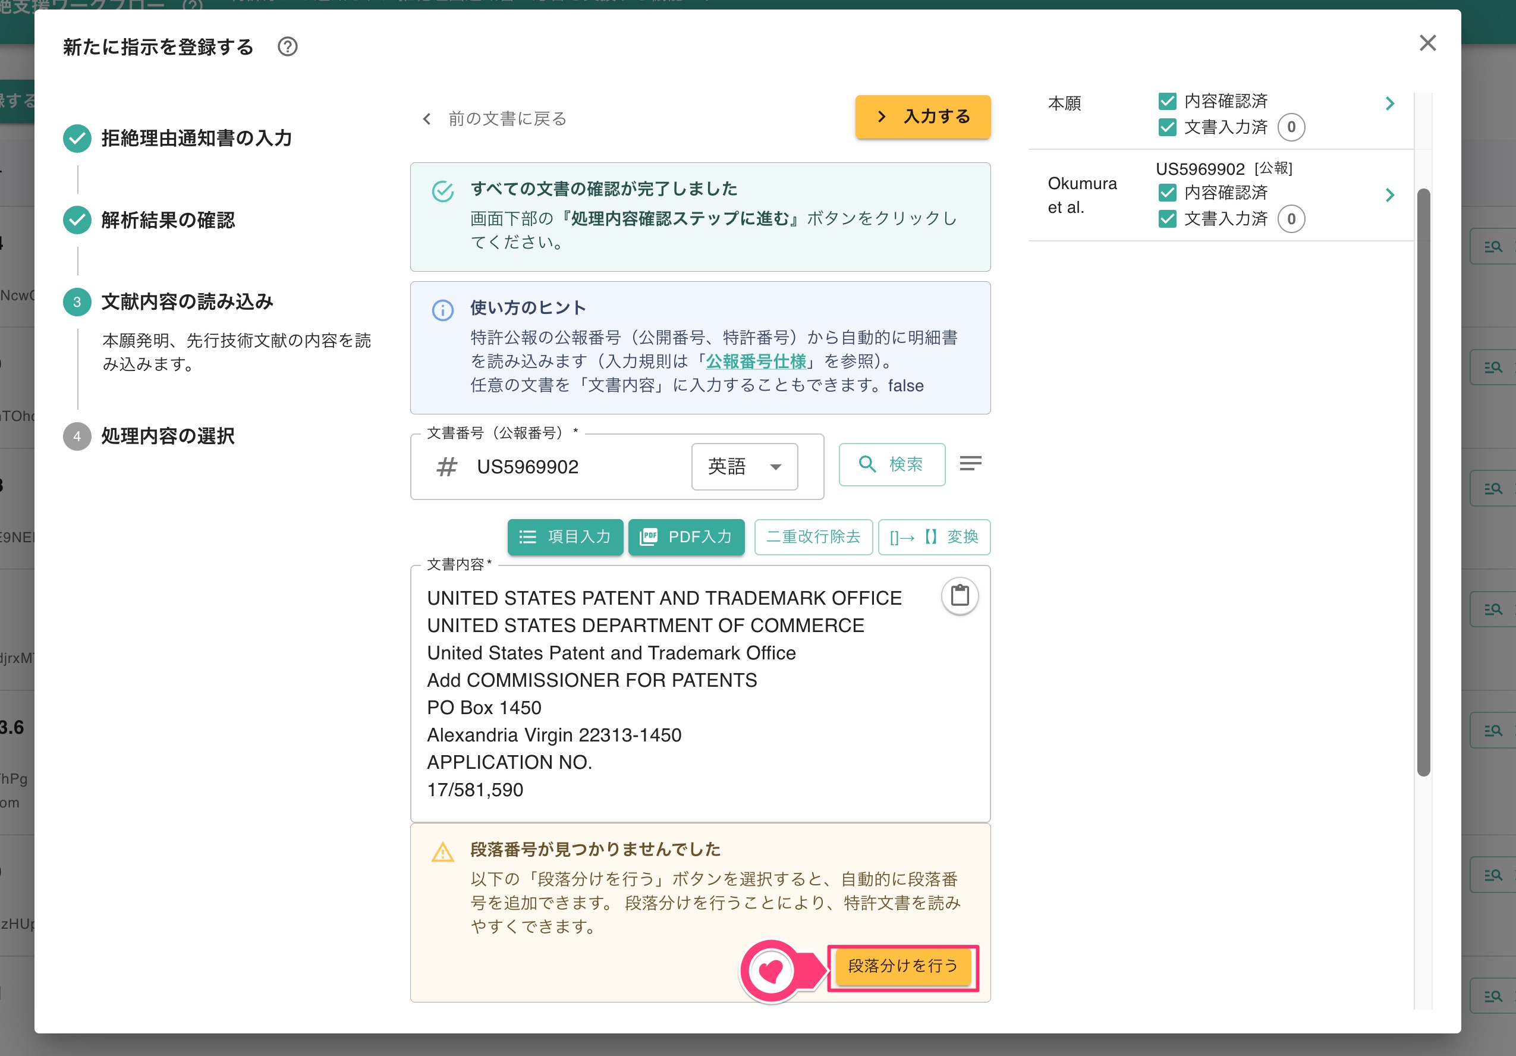The height and width of the screenshot is (1056, 1516).
Task: Click the US5969902 [公報] label
Action: pos(1224,168)
